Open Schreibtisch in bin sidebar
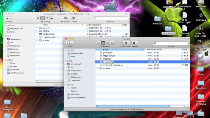This screenshot has width=210, height=118. point(76,64)
